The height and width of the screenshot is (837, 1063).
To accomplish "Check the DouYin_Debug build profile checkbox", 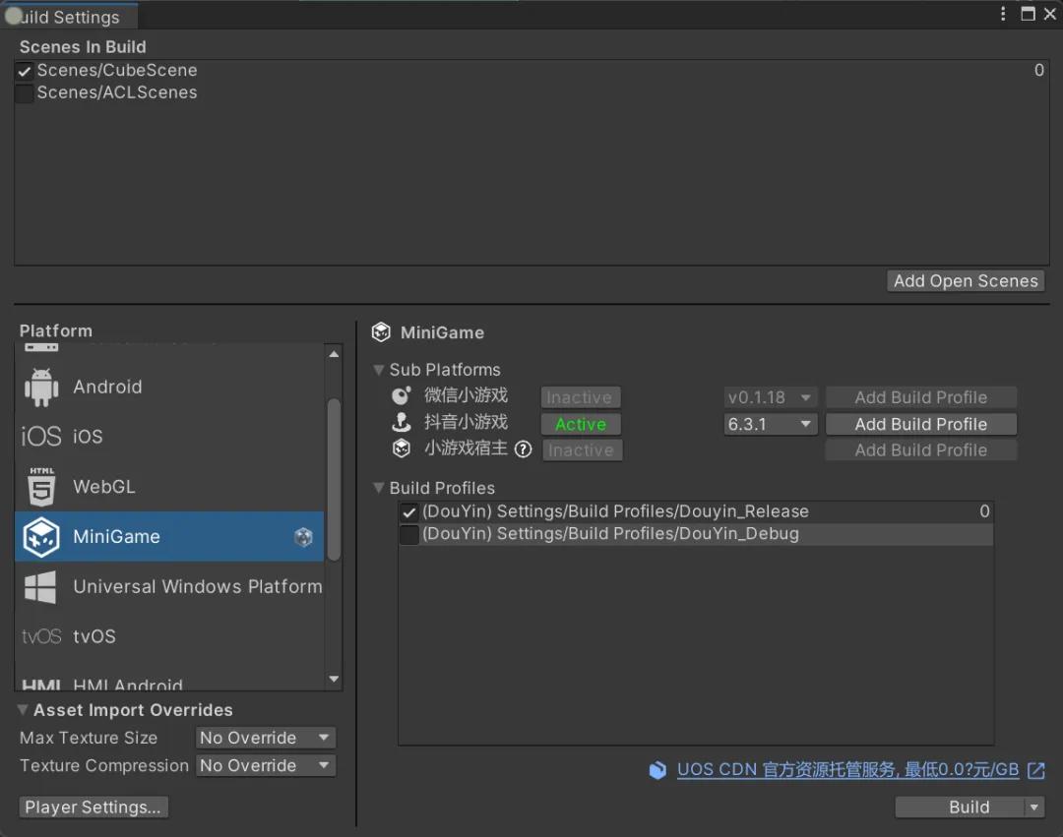I will click(x=409, y=535).
